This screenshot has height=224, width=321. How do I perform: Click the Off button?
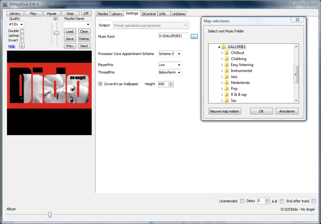[x=86, y=13]
